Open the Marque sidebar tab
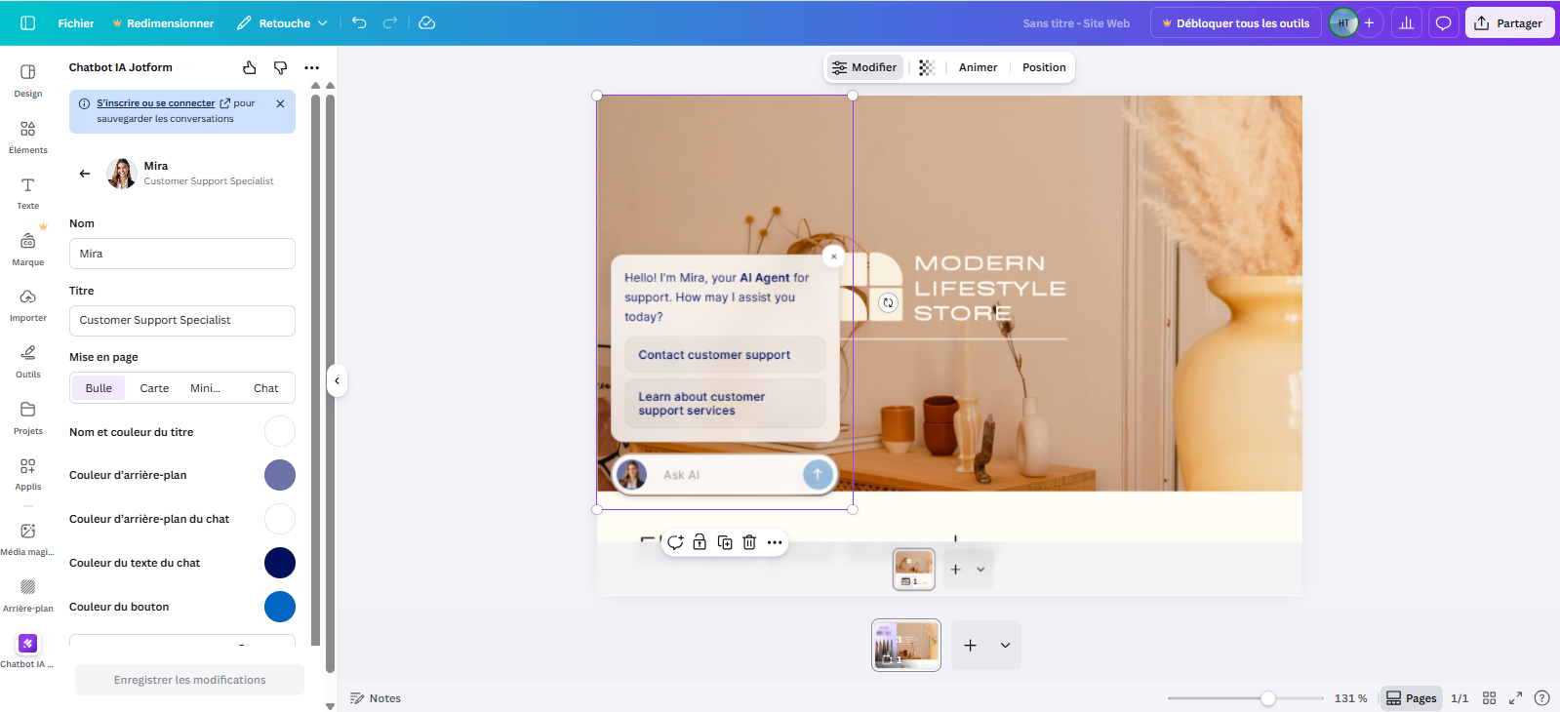The width and height of the screenshot is (1560, 712). [28, 250]
